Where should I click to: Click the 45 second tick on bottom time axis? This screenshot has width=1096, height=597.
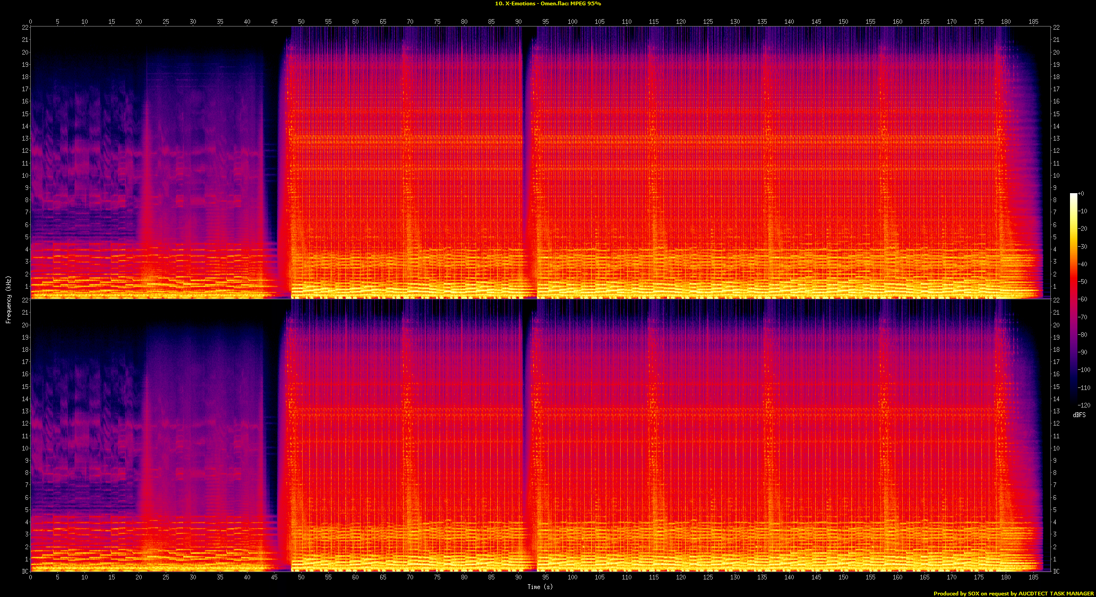pos(274,577)
